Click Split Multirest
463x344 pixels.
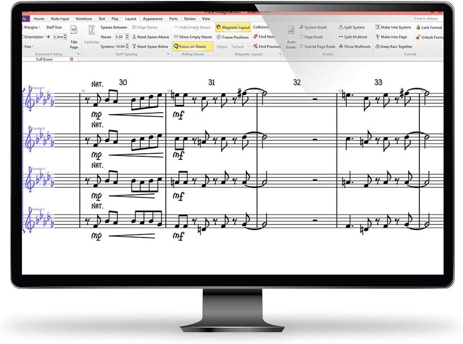(354, 37)
